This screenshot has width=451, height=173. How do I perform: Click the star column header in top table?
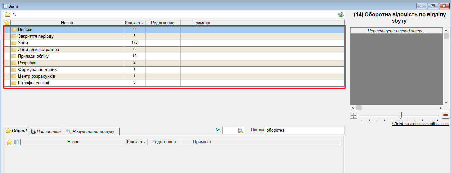point(7,23)
